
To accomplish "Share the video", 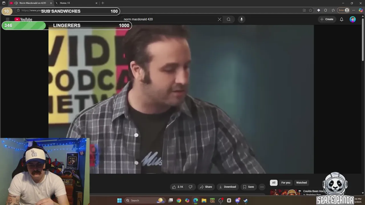I will click(206, 187).
